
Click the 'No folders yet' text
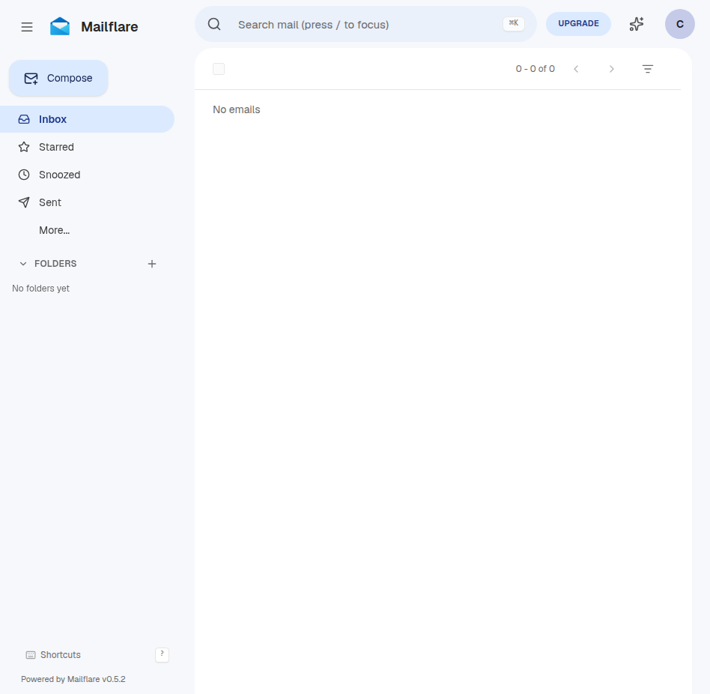coord(40,288)
